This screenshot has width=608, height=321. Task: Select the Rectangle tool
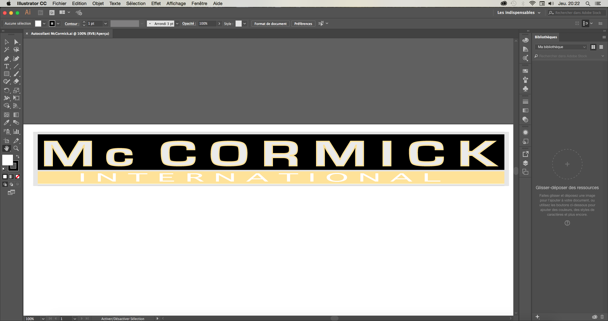(7, 74)
